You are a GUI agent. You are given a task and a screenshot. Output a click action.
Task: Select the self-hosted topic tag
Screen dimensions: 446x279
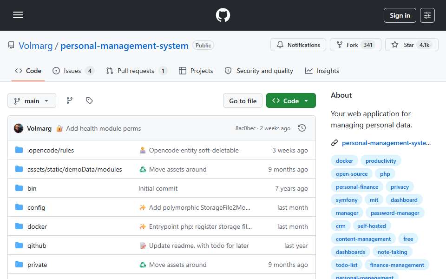[x=372, y=226]
